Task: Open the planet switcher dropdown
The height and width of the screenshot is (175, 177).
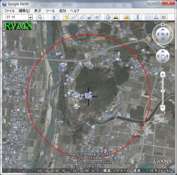Action: click(127, 17)
